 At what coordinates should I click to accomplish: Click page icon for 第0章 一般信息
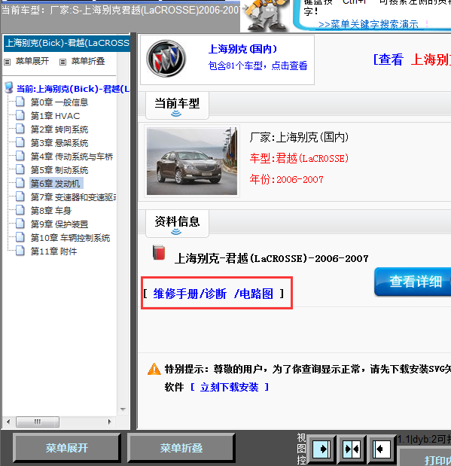[x=20, y=102]
